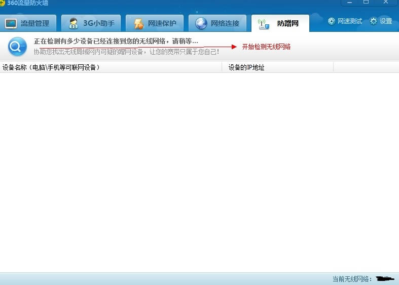Switch to the 网络连接 tab

(225, 23)
